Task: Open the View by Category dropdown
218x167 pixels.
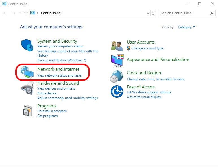Action: 186,27
